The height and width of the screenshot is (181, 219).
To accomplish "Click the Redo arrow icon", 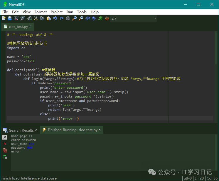I will [62, 18].
